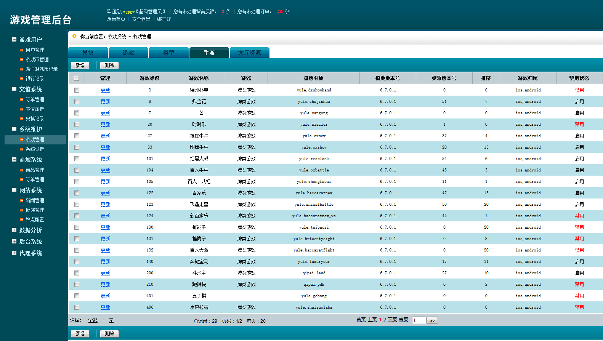The image size is (603, 341).
Task: Open 后台首页 link in header
Action: pyautogui.click(x=116, y=19)
